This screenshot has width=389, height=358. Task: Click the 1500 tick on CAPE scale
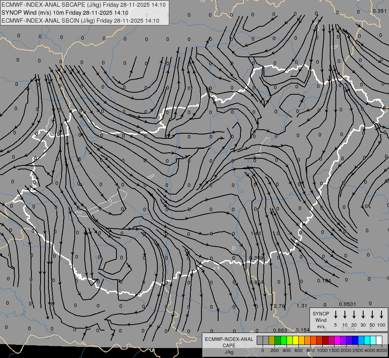tap(334, 350)
